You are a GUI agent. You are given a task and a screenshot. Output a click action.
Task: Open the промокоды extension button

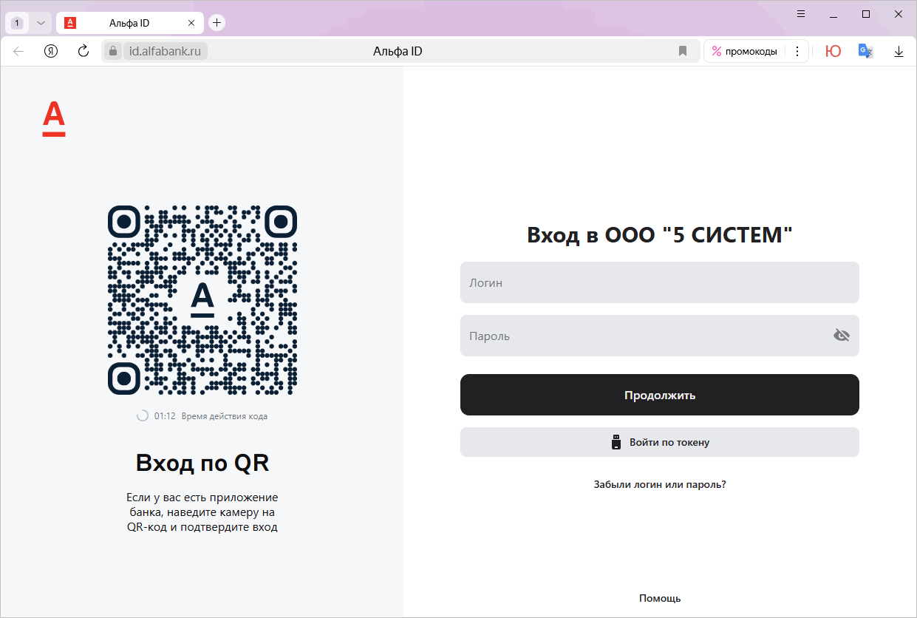pos(744,51)
